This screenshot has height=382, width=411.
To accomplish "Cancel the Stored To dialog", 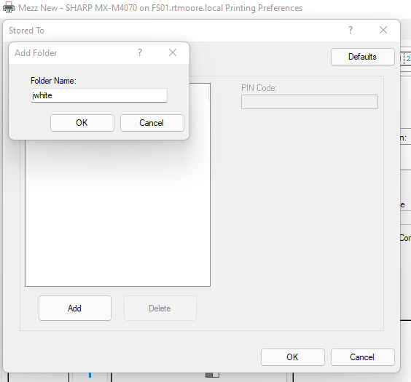I will click(362, 357).
